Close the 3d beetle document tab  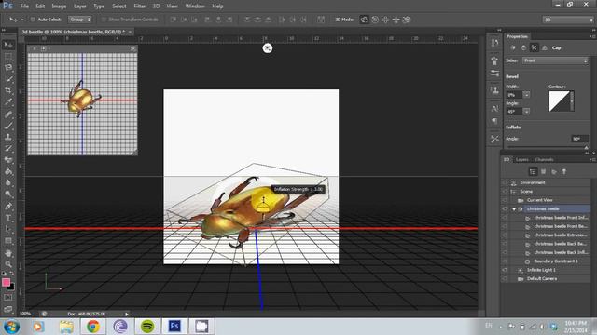pyautogui.click(x=130, y=32)
